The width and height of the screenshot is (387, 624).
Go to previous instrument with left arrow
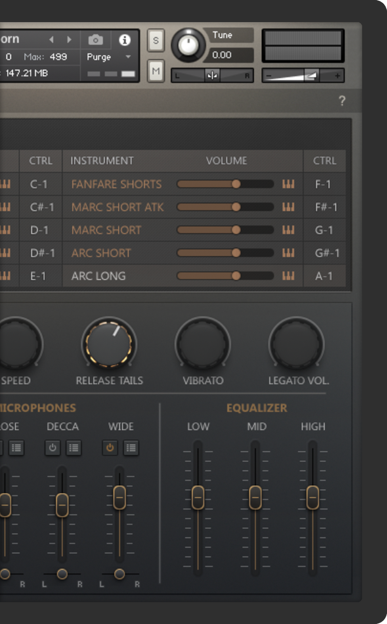tap(51, 40)
